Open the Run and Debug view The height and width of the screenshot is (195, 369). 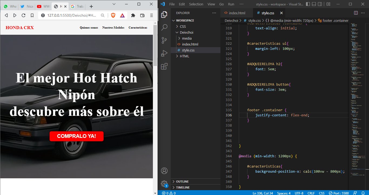164,53
